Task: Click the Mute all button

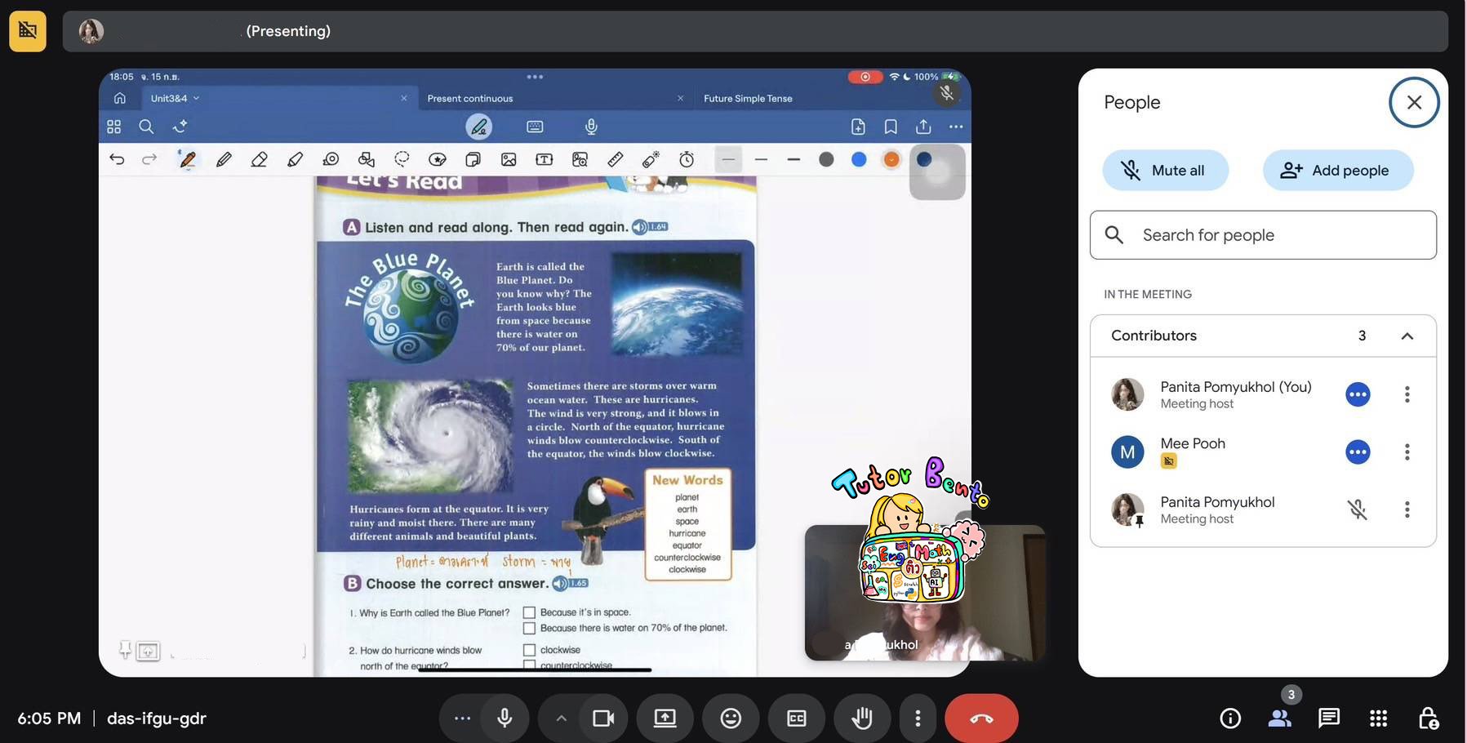Action: pos(1165,169)
